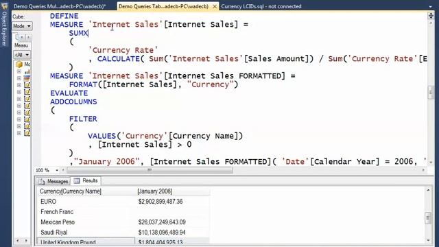Select the last dimension icon in metadata tree
439x247 pixels.
click(x=27, y=133)
